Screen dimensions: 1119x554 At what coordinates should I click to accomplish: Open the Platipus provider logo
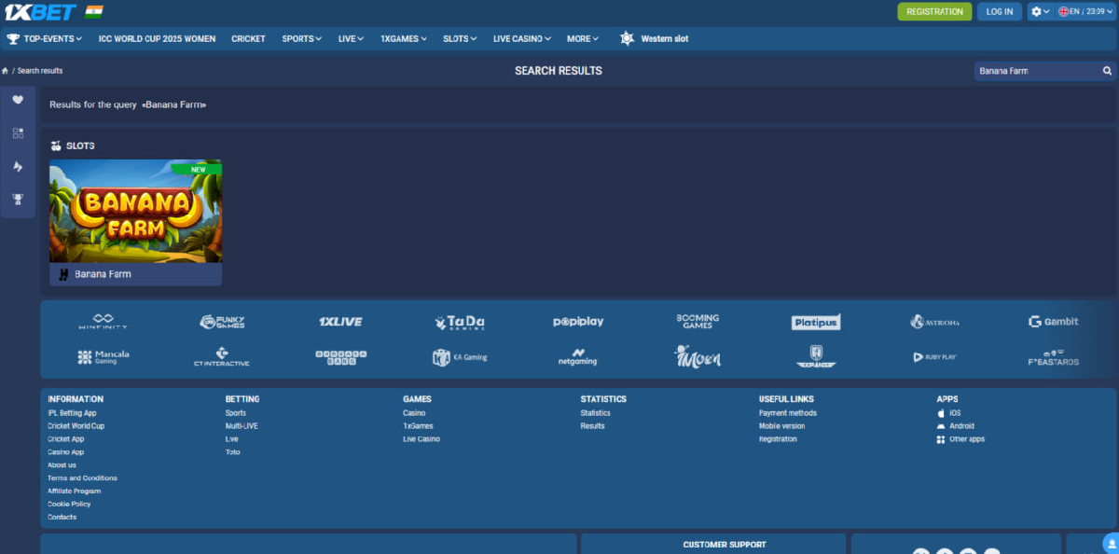coord(816,322)
